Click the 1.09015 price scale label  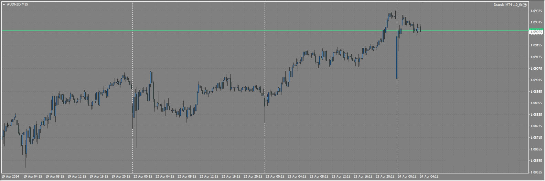[x=536, y=80]
